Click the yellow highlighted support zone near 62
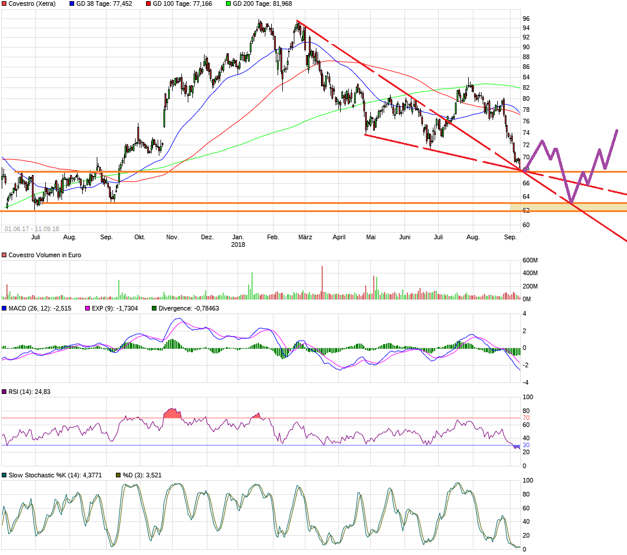The height and width of the screenshot is (555, 627). click(568, 207)
